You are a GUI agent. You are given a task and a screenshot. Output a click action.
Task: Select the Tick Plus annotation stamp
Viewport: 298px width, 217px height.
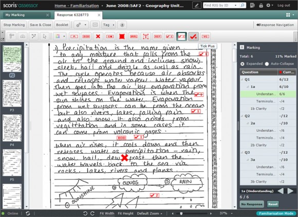pyautogui.click(x=193, y=37)
